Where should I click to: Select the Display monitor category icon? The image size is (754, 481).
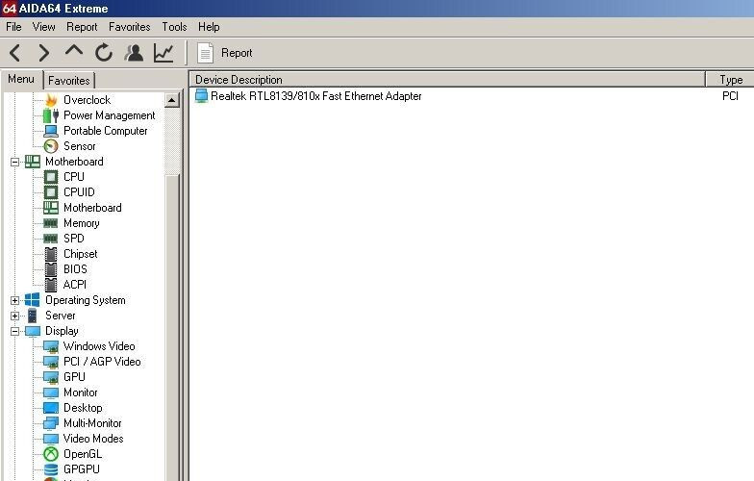[x=33, y=331]
